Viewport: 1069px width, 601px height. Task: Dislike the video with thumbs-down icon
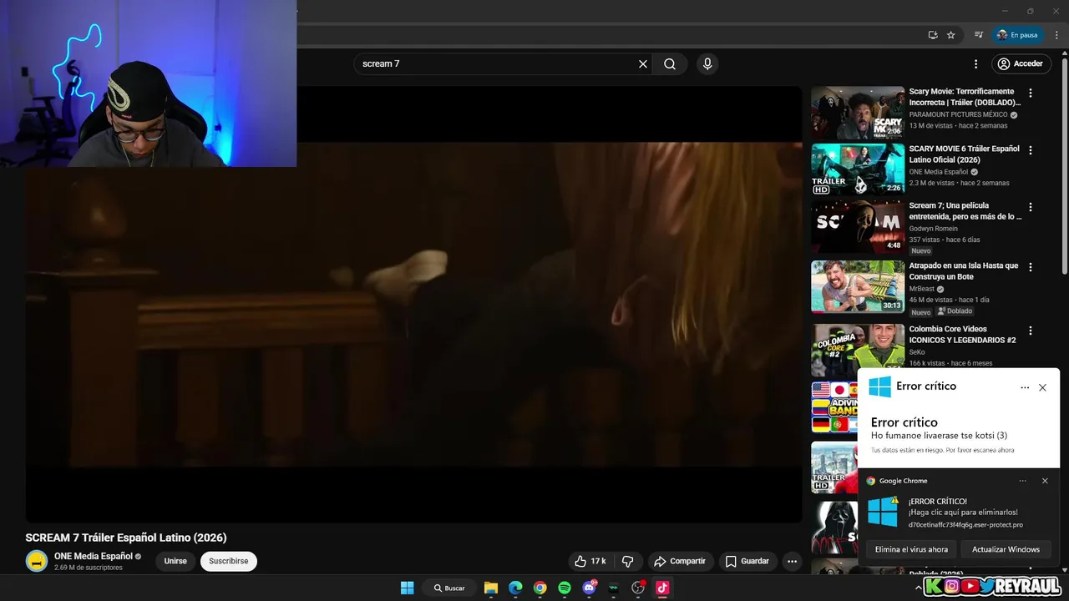click(628, 561)
